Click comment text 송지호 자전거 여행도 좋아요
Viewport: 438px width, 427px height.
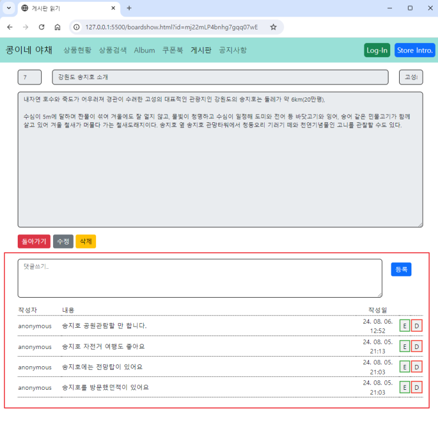tap(103, 347)
